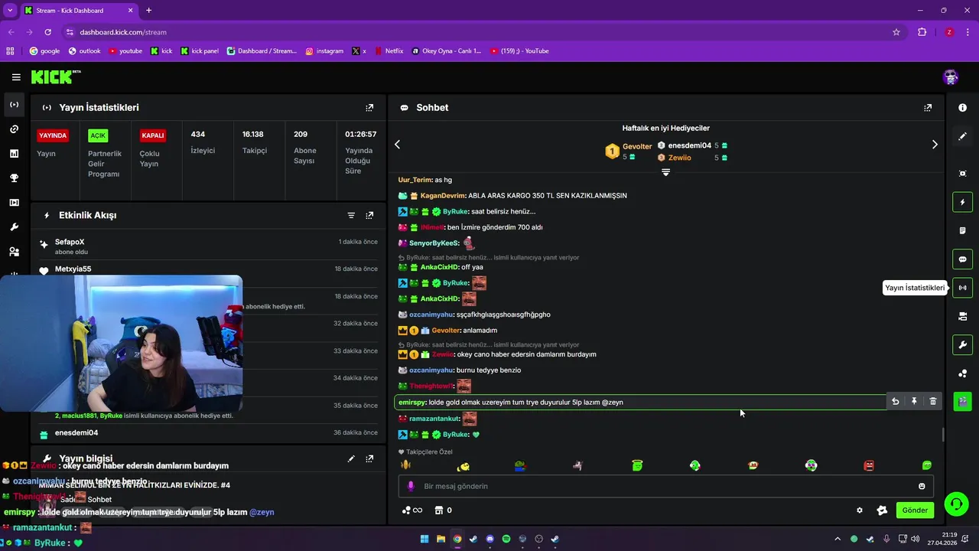
Task: Open the instagram bookmark
Action: 324,51
